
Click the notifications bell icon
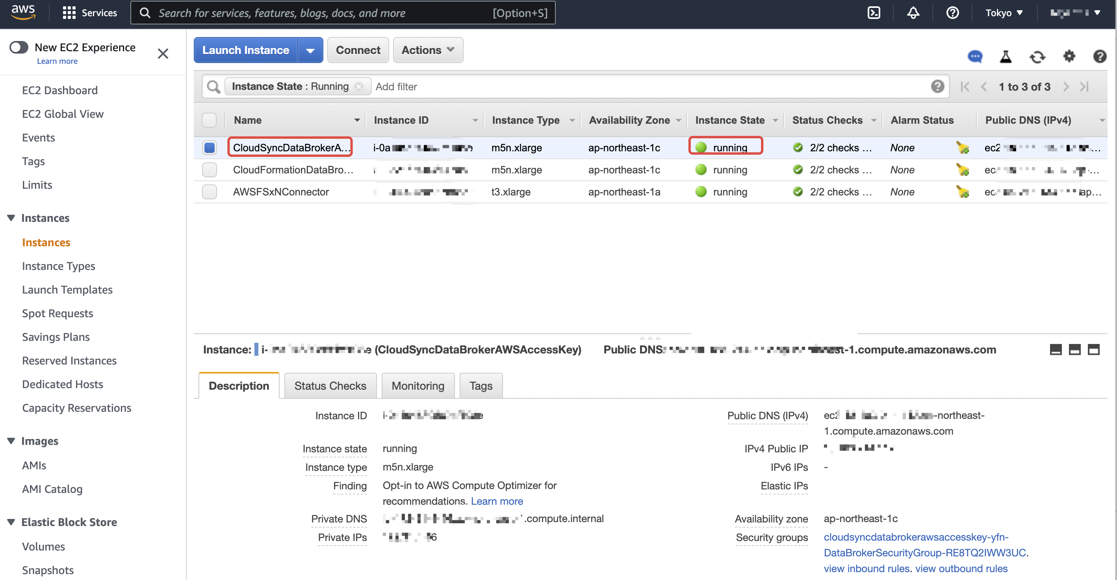[x=913, y=13]
